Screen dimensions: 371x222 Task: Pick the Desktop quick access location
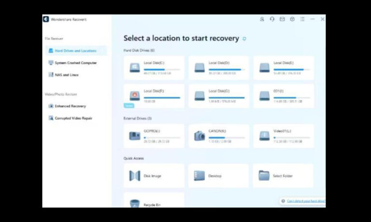pos(218,176)
